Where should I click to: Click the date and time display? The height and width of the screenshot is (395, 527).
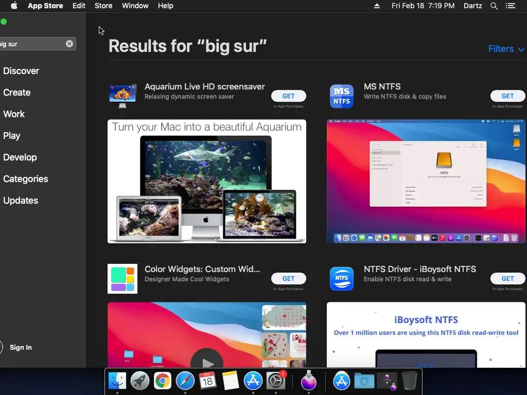tap(423, 6)
